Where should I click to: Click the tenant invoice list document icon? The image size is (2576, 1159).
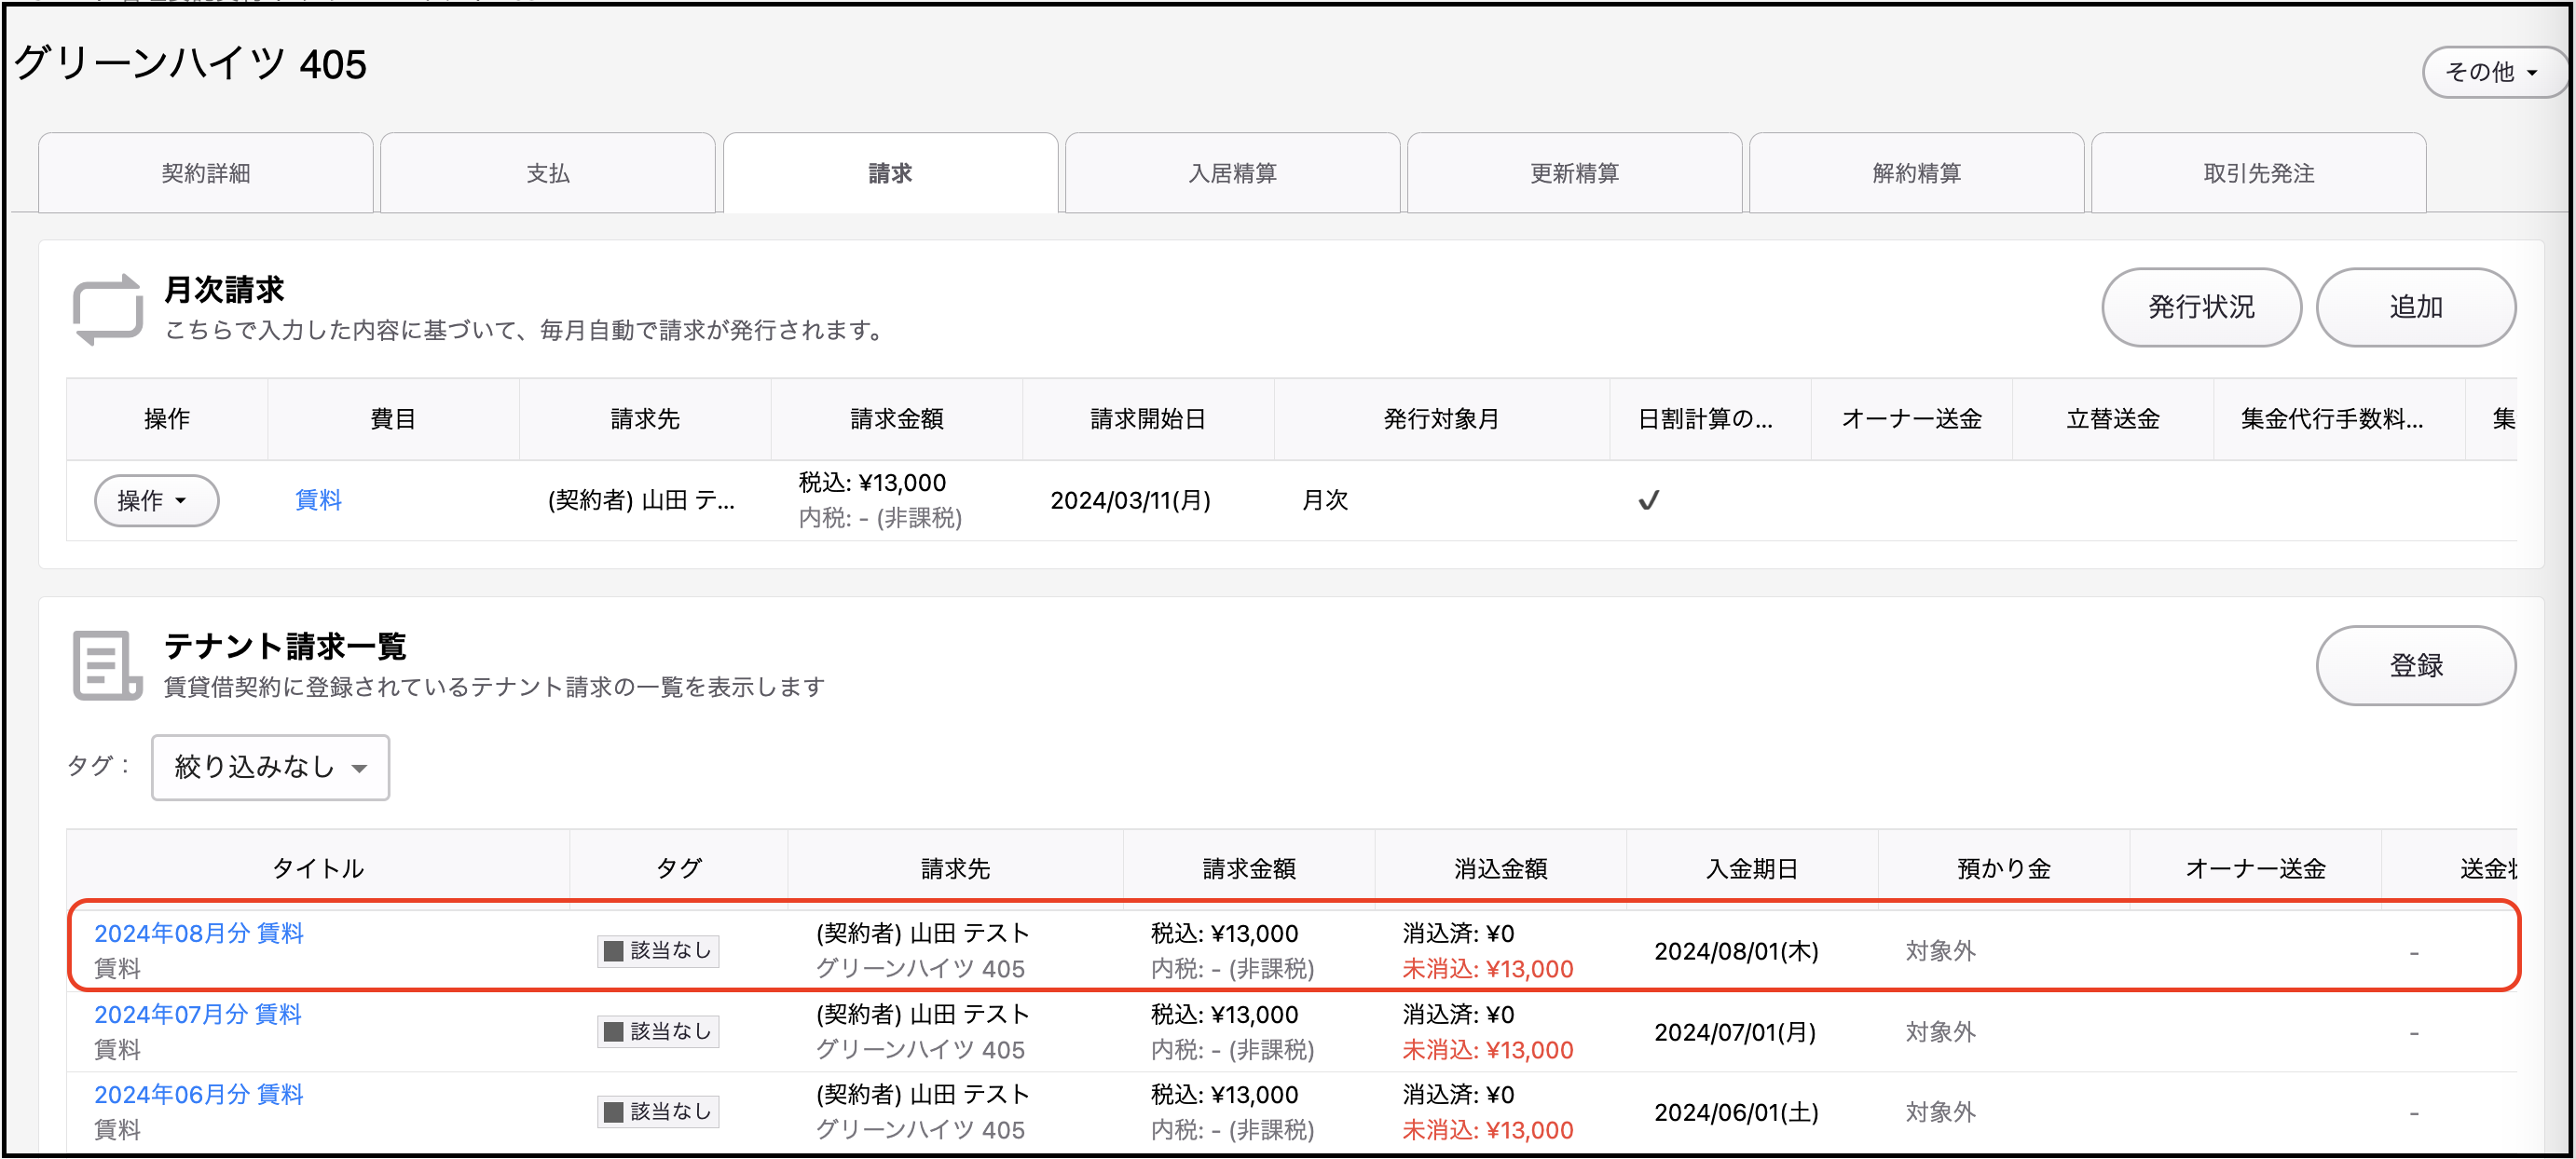pyautogui.click(x=107, y=665)
